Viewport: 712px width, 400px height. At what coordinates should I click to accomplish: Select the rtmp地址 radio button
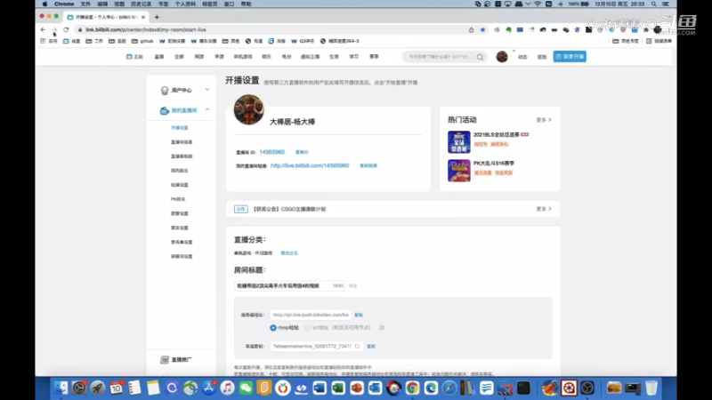click(273, 327)
